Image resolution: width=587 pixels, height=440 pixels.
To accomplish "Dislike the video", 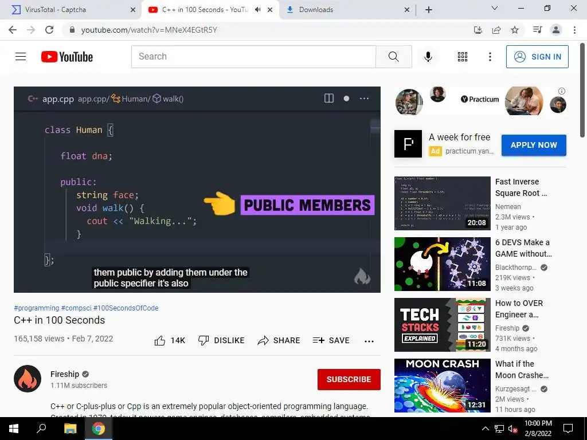I will coord(221,340).
